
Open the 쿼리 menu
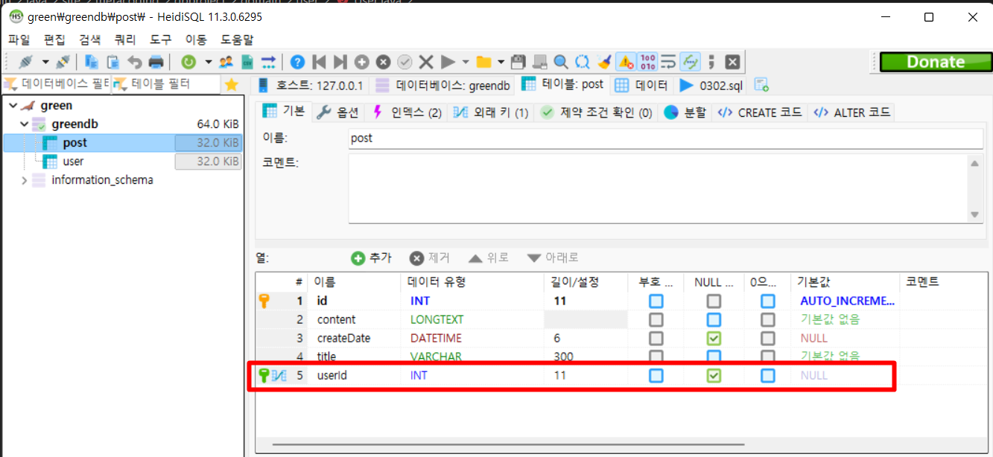[x=125, y=39]
